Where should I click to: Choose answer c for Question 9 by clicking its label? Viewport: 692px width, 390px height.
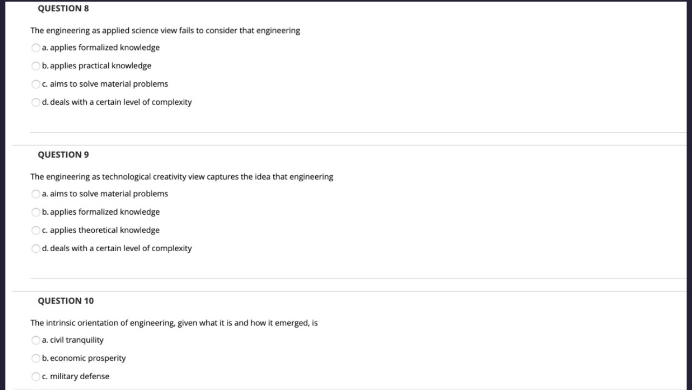point(101,230)
